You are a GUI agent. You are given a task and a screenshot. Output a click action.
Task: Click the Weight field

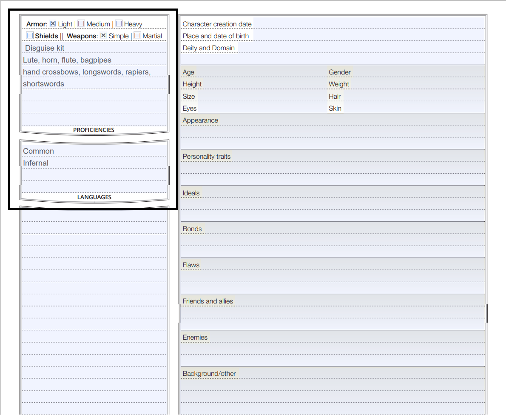click(x=418, y=84)
